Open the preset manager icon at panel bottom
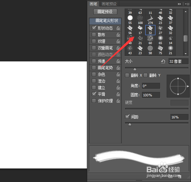The height and width of the screenshot is (182, 191). [x=170, y=177]
